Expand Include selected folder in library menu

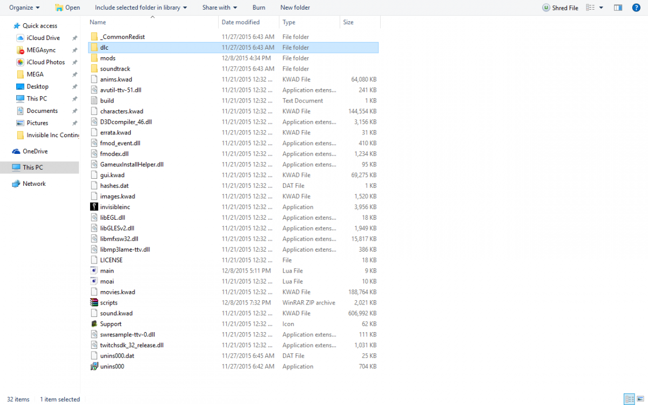pos(141,8)
